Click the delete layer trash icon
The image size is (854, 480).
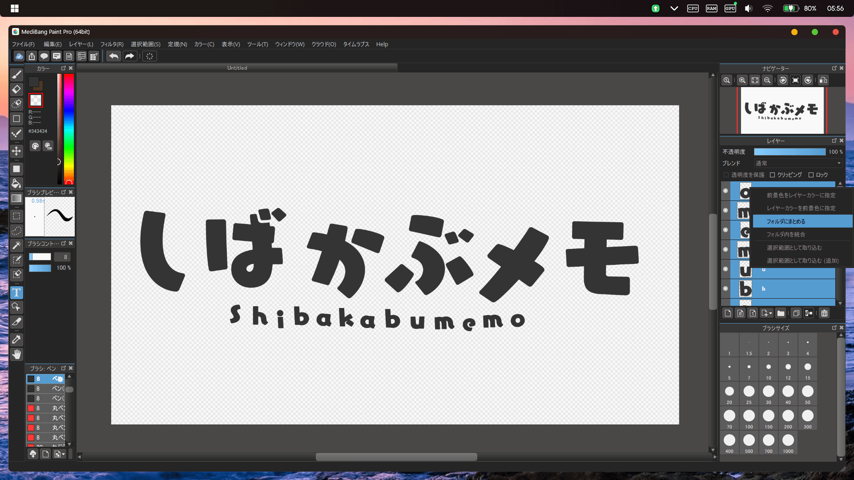pyautogui.click(x=824, y=313)
